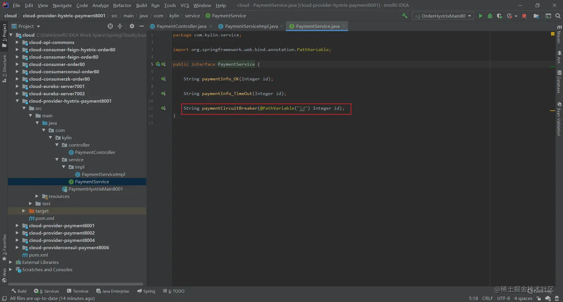
Task: Open the profiler dropdown arrow in toolbar
Action: click(516, 16)
